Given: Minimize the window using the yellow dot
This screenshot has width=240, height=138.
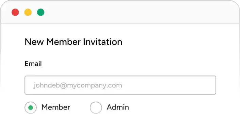Looking at the screenshot, I should pyautogui.click(x=28, y=12).
